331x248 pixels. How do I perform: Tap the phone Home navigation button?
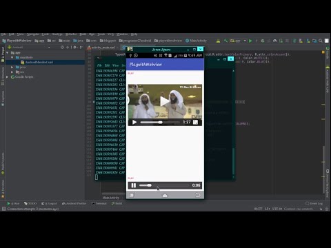(x=165, y=196)
